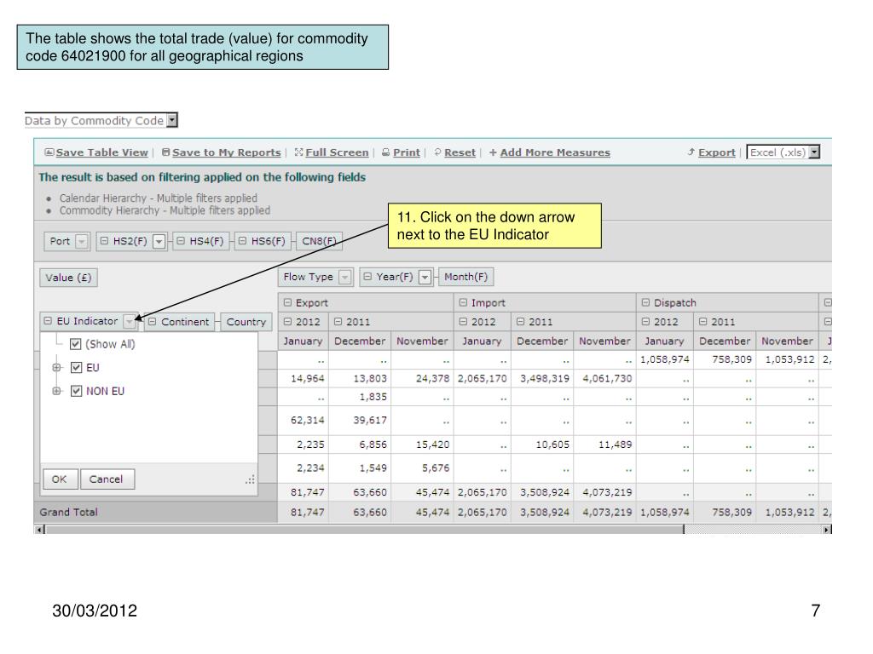Image resolution: width=873 pixels, height=654 pixels.
Task: Collapse 2011 under Import
Action: pos(521,321)
